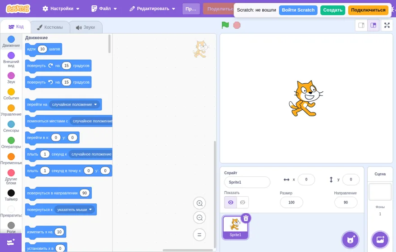Screen dimensions: 396x252
Task: Click the 10 value in изменить x на
Action: [59, 232]
